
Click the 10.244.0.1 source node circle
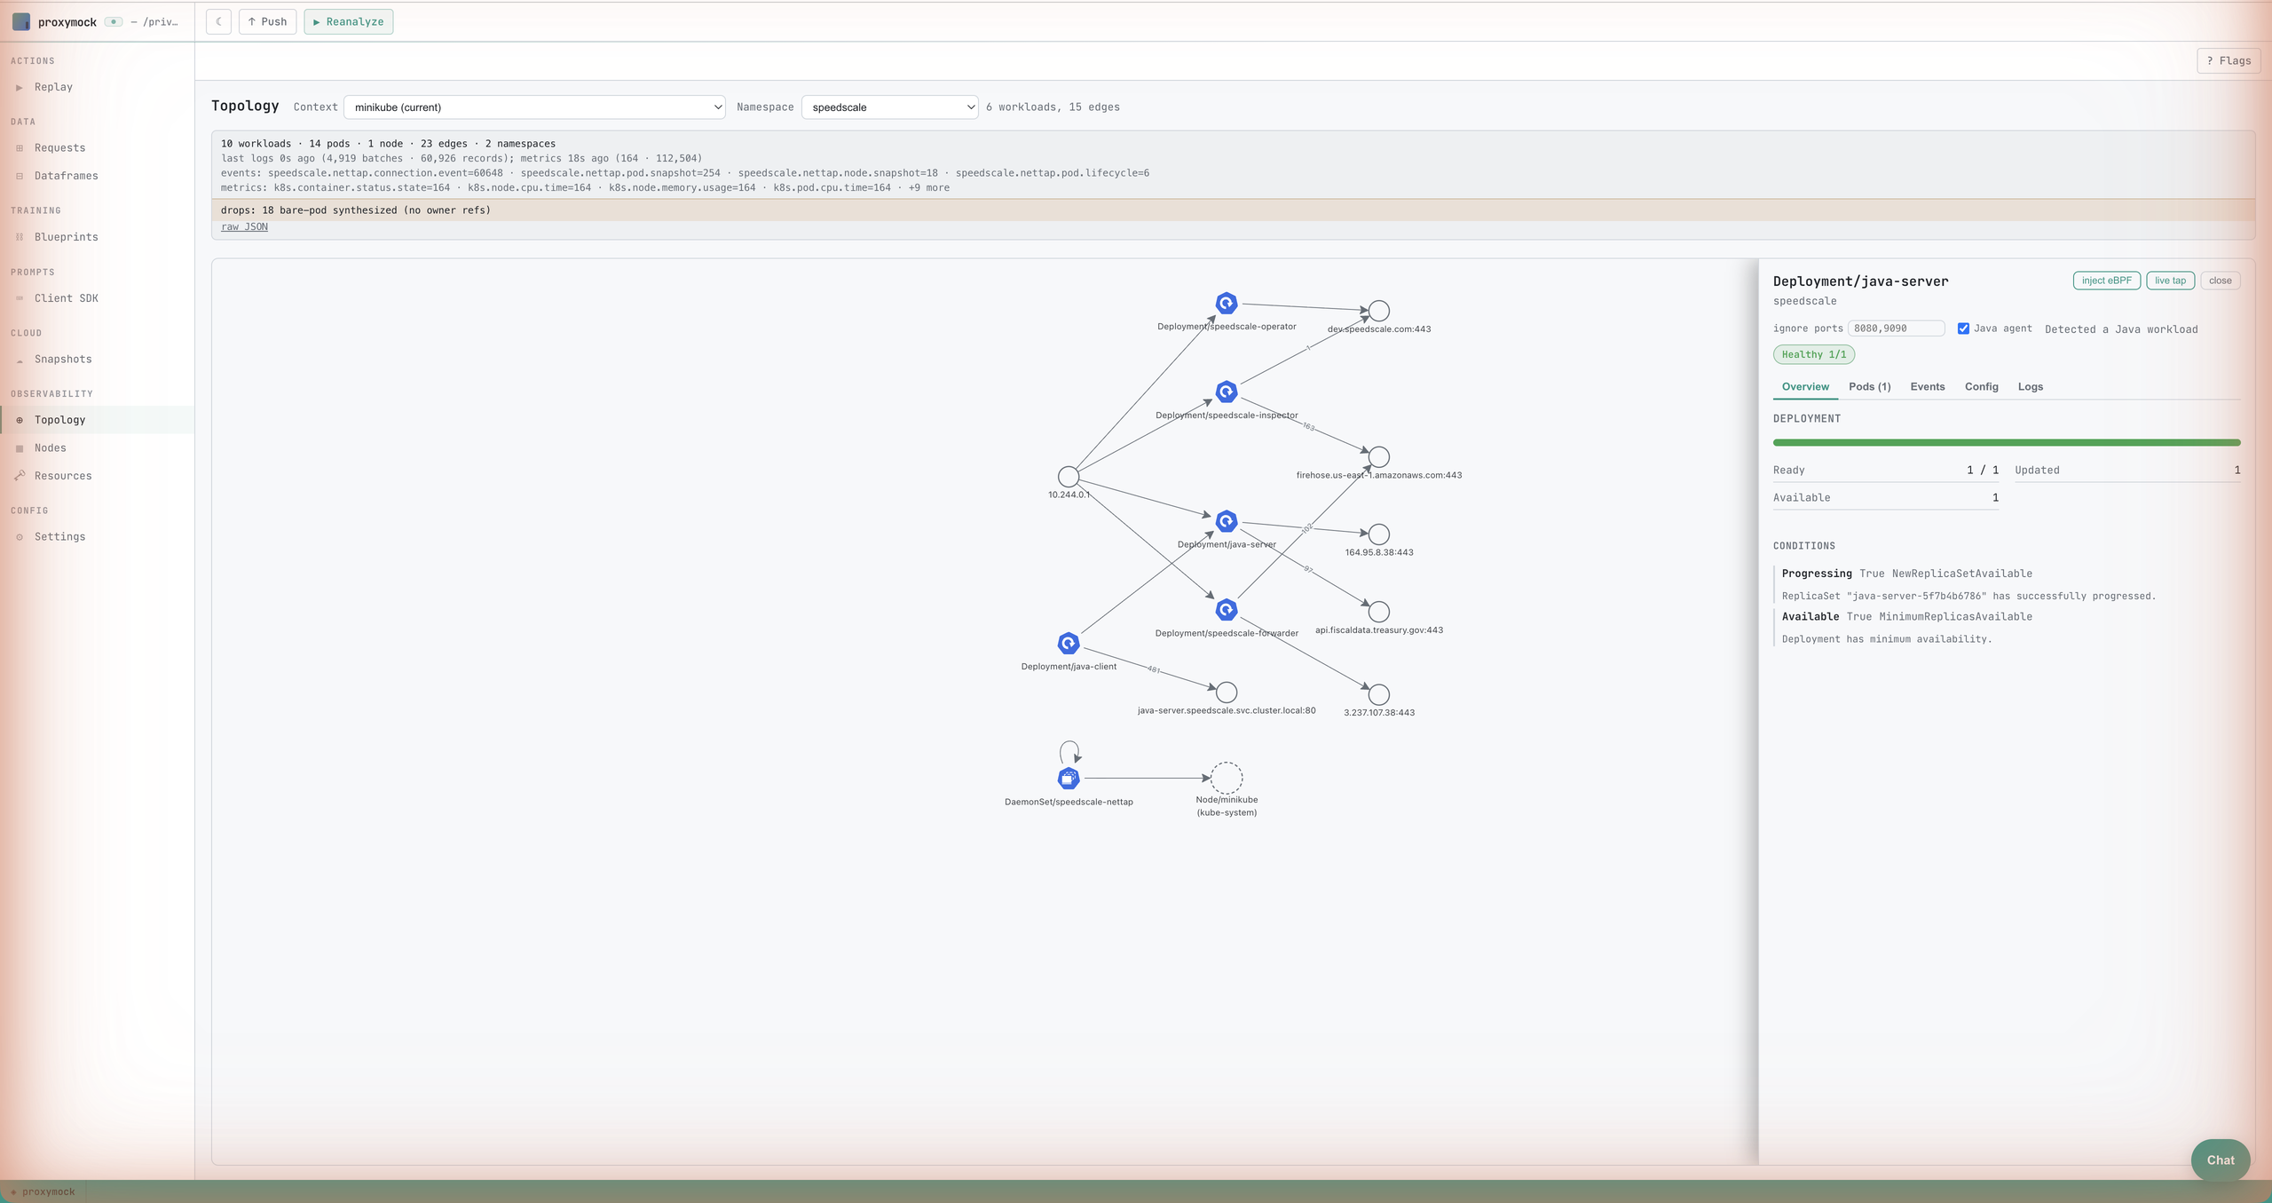tap(1069, 477)
